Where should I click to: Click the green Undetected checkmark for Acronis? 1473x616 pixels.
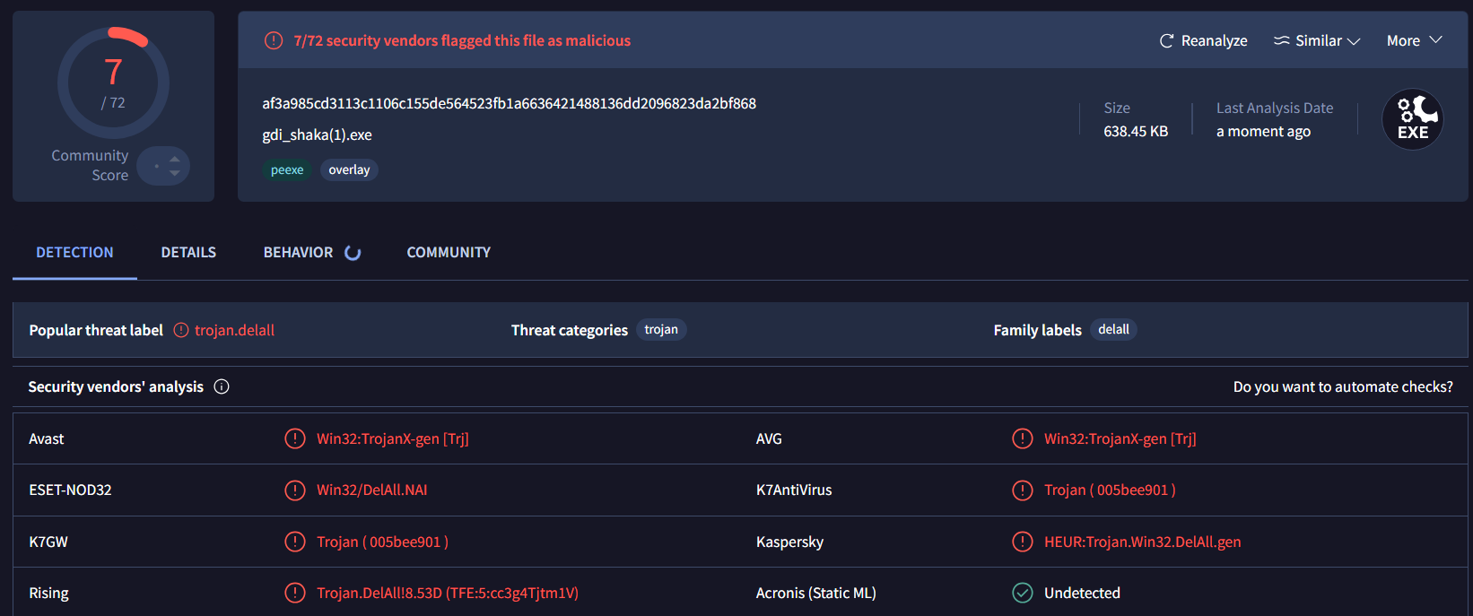1022,593
